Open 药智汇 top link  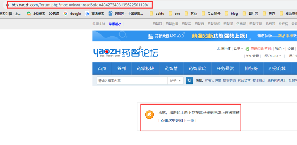tap(186, 24)
